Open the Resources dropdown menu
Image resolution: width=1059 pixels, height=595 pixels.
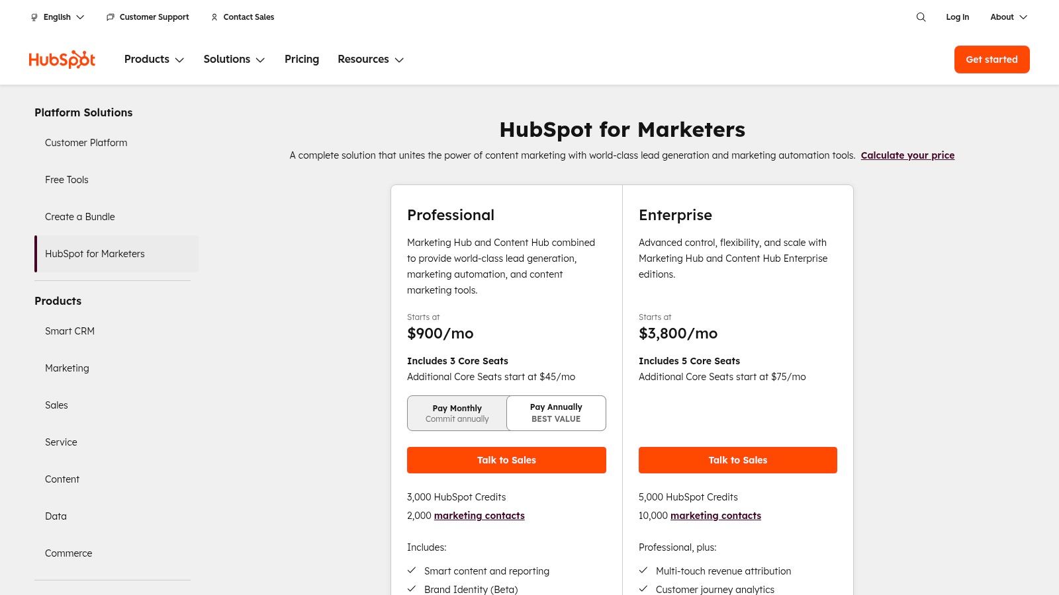pos(371,59)
